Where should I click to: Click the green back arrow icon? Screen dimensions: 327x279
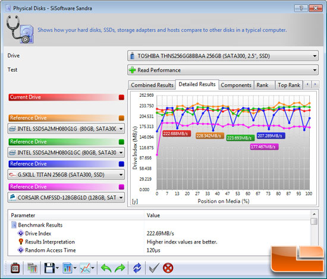tap(106, 268)
